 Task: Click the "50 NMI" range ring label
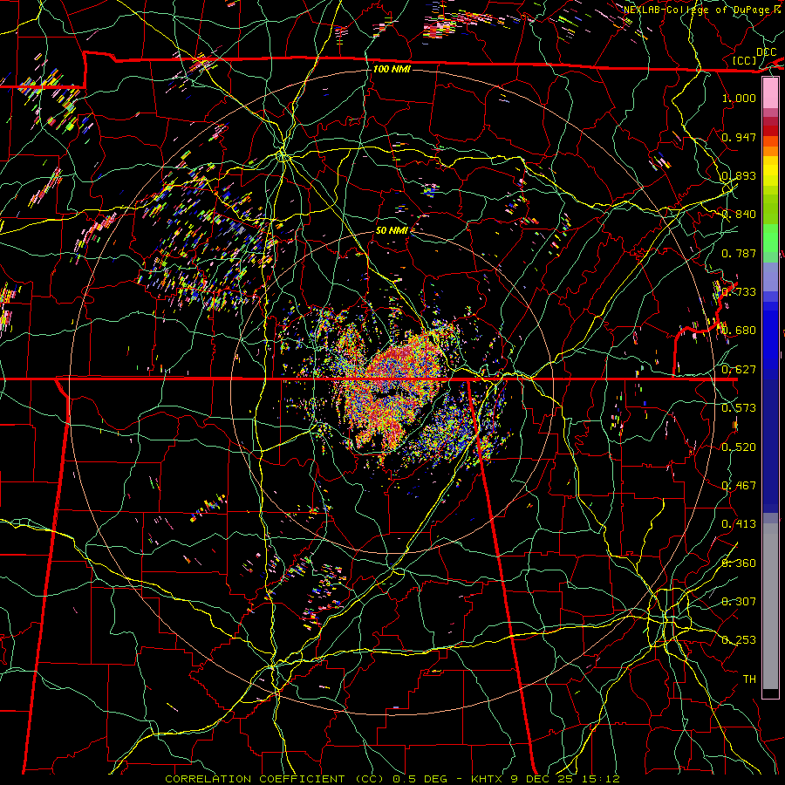tap(392, 230)
